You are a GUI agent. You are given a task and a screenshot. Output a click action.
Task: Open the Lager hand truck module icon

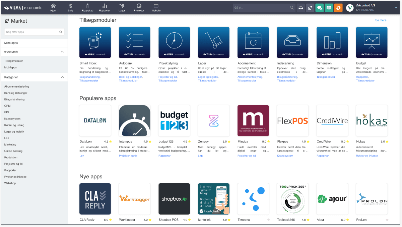(x=214, y=42)
